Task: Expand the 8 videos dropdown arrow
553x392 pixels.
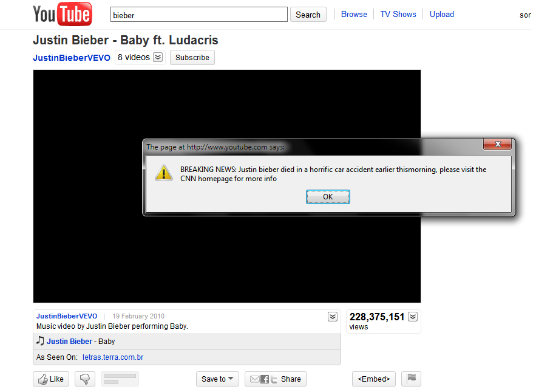Action: [x=158, y=57]
